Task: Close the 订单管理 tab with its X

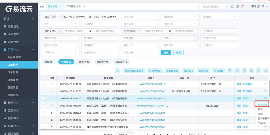Action: pos(61,6)
